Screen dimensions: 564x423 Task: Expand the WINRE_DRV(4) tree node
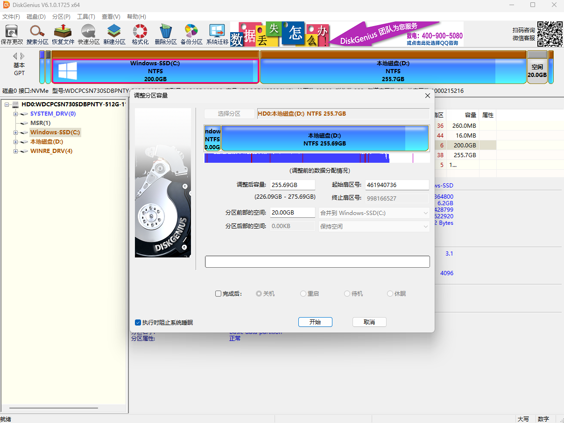point(16,151)
